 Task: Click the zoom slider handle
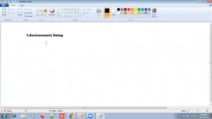click(x=198, y=111)
